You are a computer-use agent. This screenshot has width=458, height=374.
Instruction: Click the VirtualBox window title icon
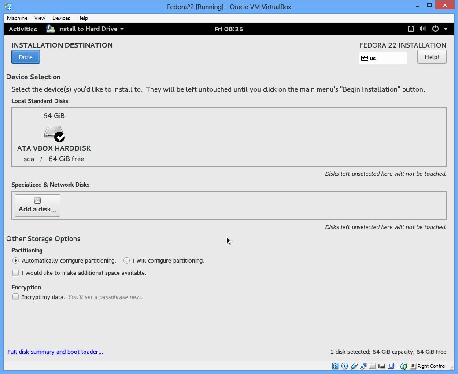coord(8,7)
